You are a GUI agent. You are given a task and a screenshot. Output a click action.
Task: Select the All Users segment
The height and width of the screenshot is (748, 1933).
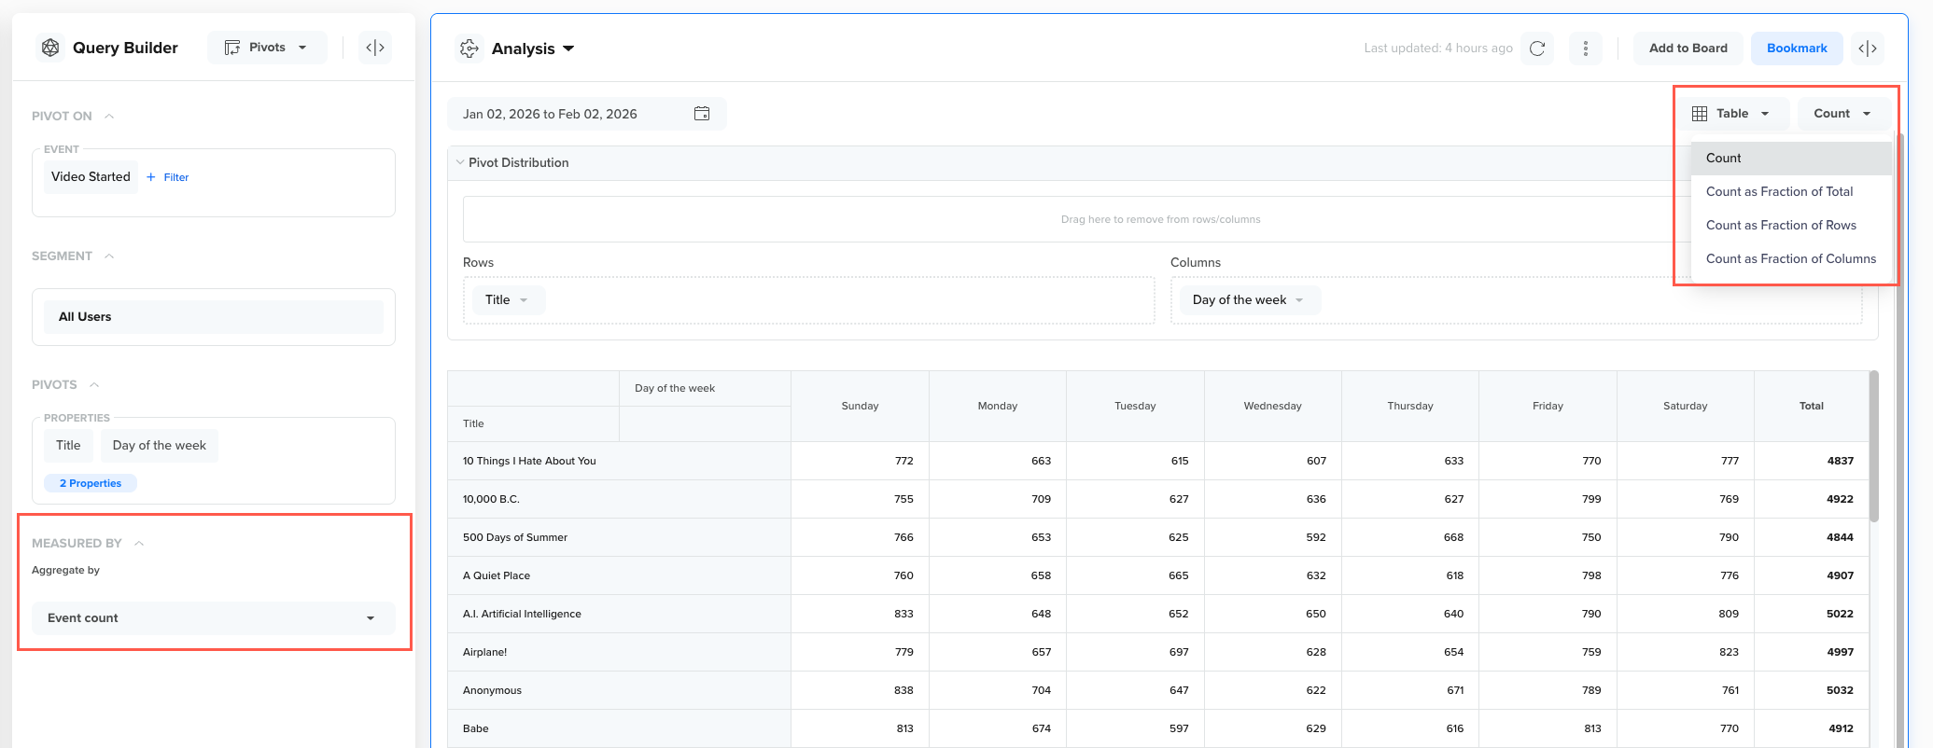click(x=214, y=317)
